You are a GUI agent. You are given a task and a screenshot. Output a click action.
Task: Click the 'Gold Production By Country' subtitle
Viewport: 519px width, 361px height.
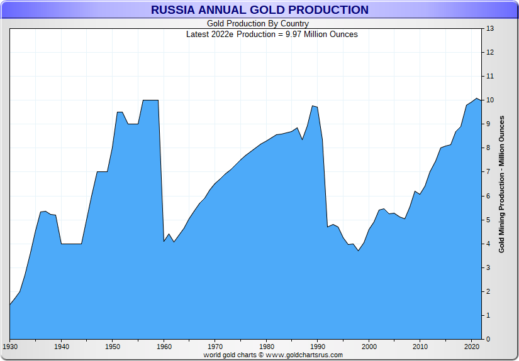258,24
